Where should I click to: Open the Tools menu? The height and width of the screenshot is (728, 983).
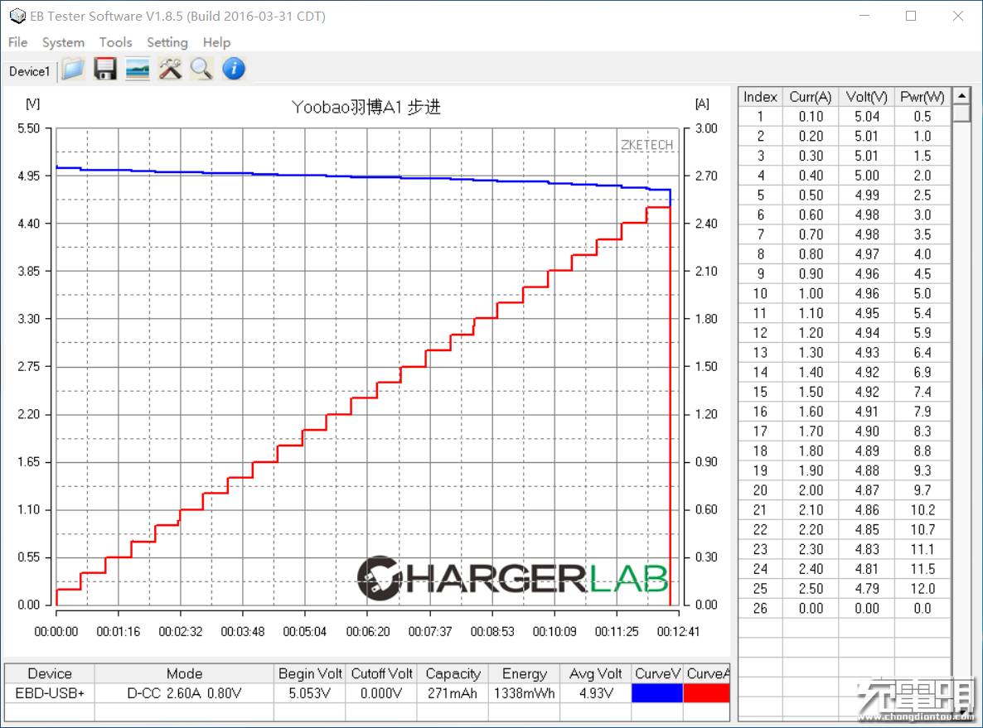point(115,42)
